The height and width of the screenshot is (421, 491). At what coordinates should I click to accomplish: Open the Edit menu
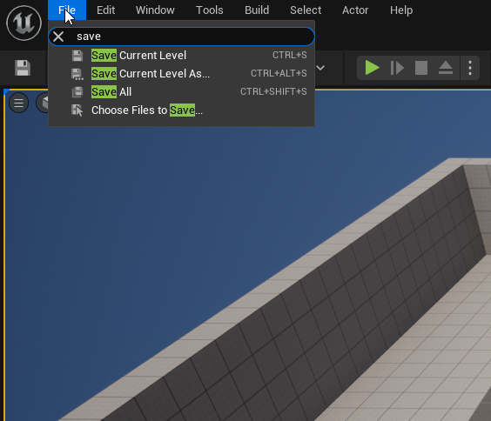point(106,10)
